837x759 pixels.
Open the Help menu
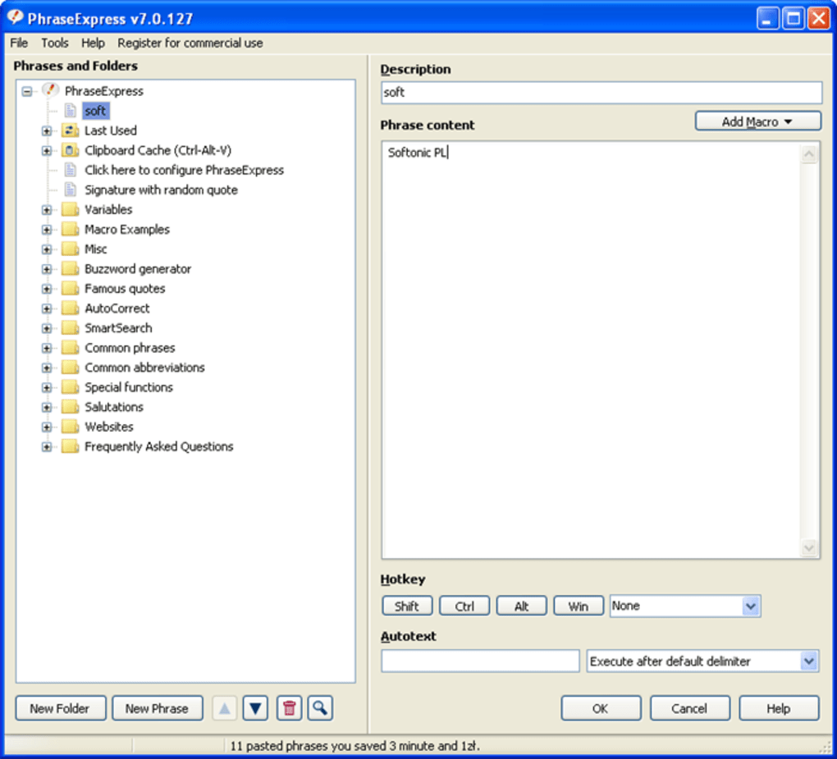(93, 43)
